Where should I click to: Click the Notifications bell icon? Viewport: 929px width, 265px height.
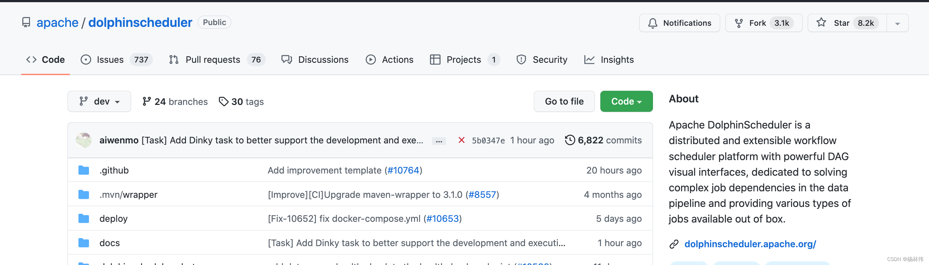653,23
